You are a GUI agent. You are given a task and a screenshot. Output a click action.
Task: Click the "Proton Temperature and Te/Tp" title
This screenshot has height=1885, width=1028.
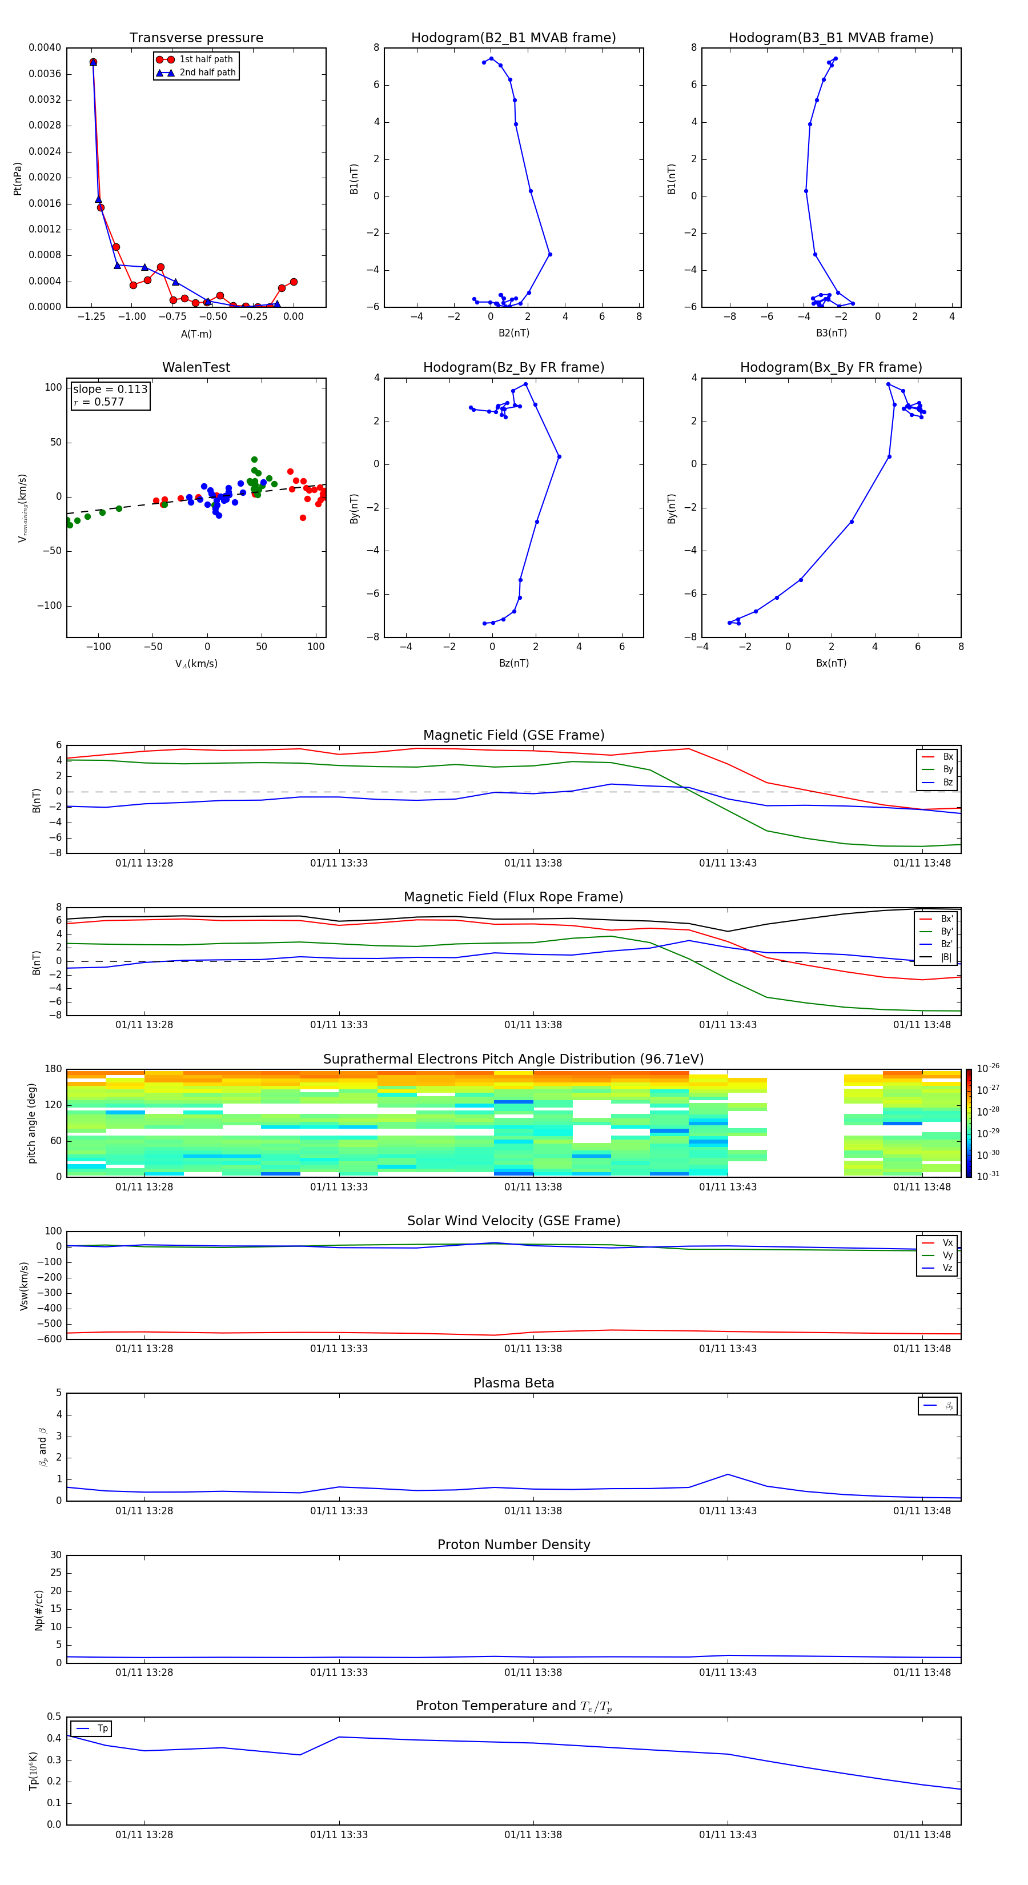tap(513, 1706)
